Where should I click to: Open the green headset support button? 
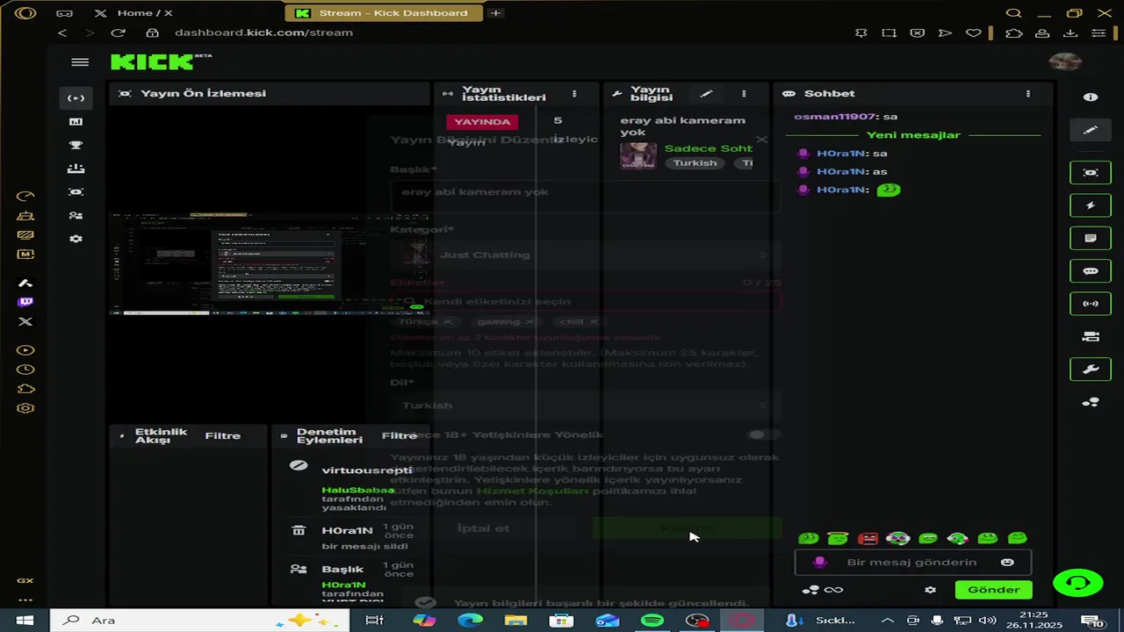click(1077, 582)
